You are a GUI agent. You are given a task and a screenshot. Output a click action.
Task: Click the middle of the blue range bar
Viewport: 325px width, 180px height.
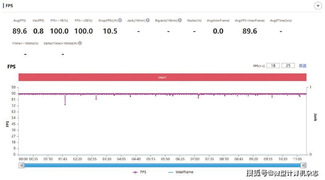[162, 165]
